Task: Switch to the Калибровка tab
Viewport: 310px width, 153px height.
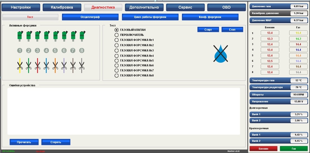Action: point(62,8)
